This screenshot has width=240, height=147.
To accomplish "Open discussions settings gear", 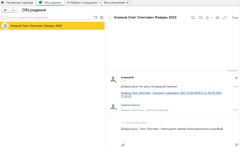I will click(x=102, y=18).
